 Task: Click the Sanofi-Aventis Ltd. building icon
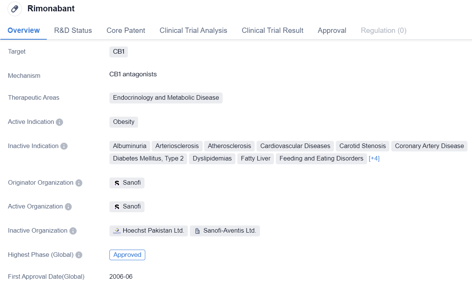197,231
